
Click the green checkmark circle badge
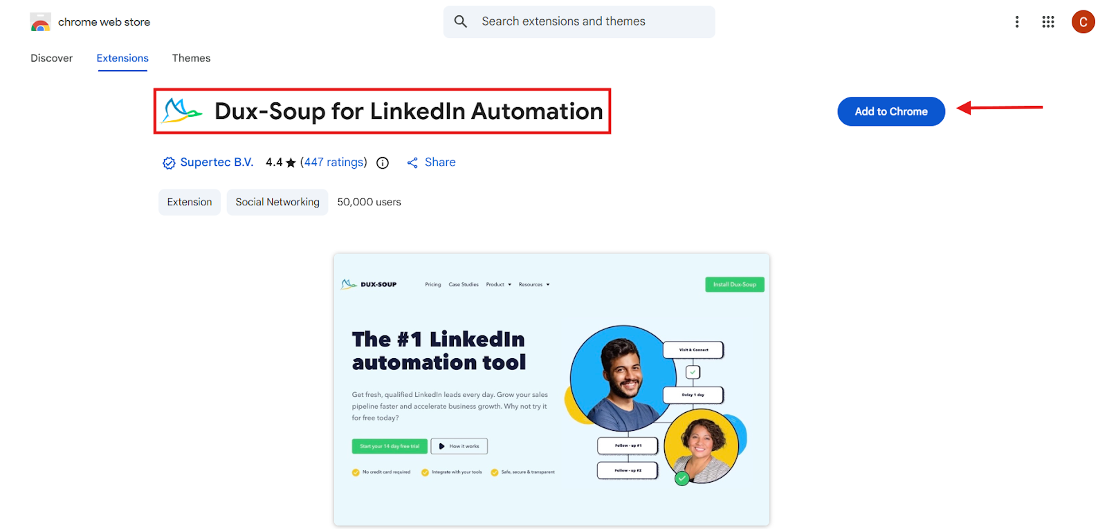point(682,478)
